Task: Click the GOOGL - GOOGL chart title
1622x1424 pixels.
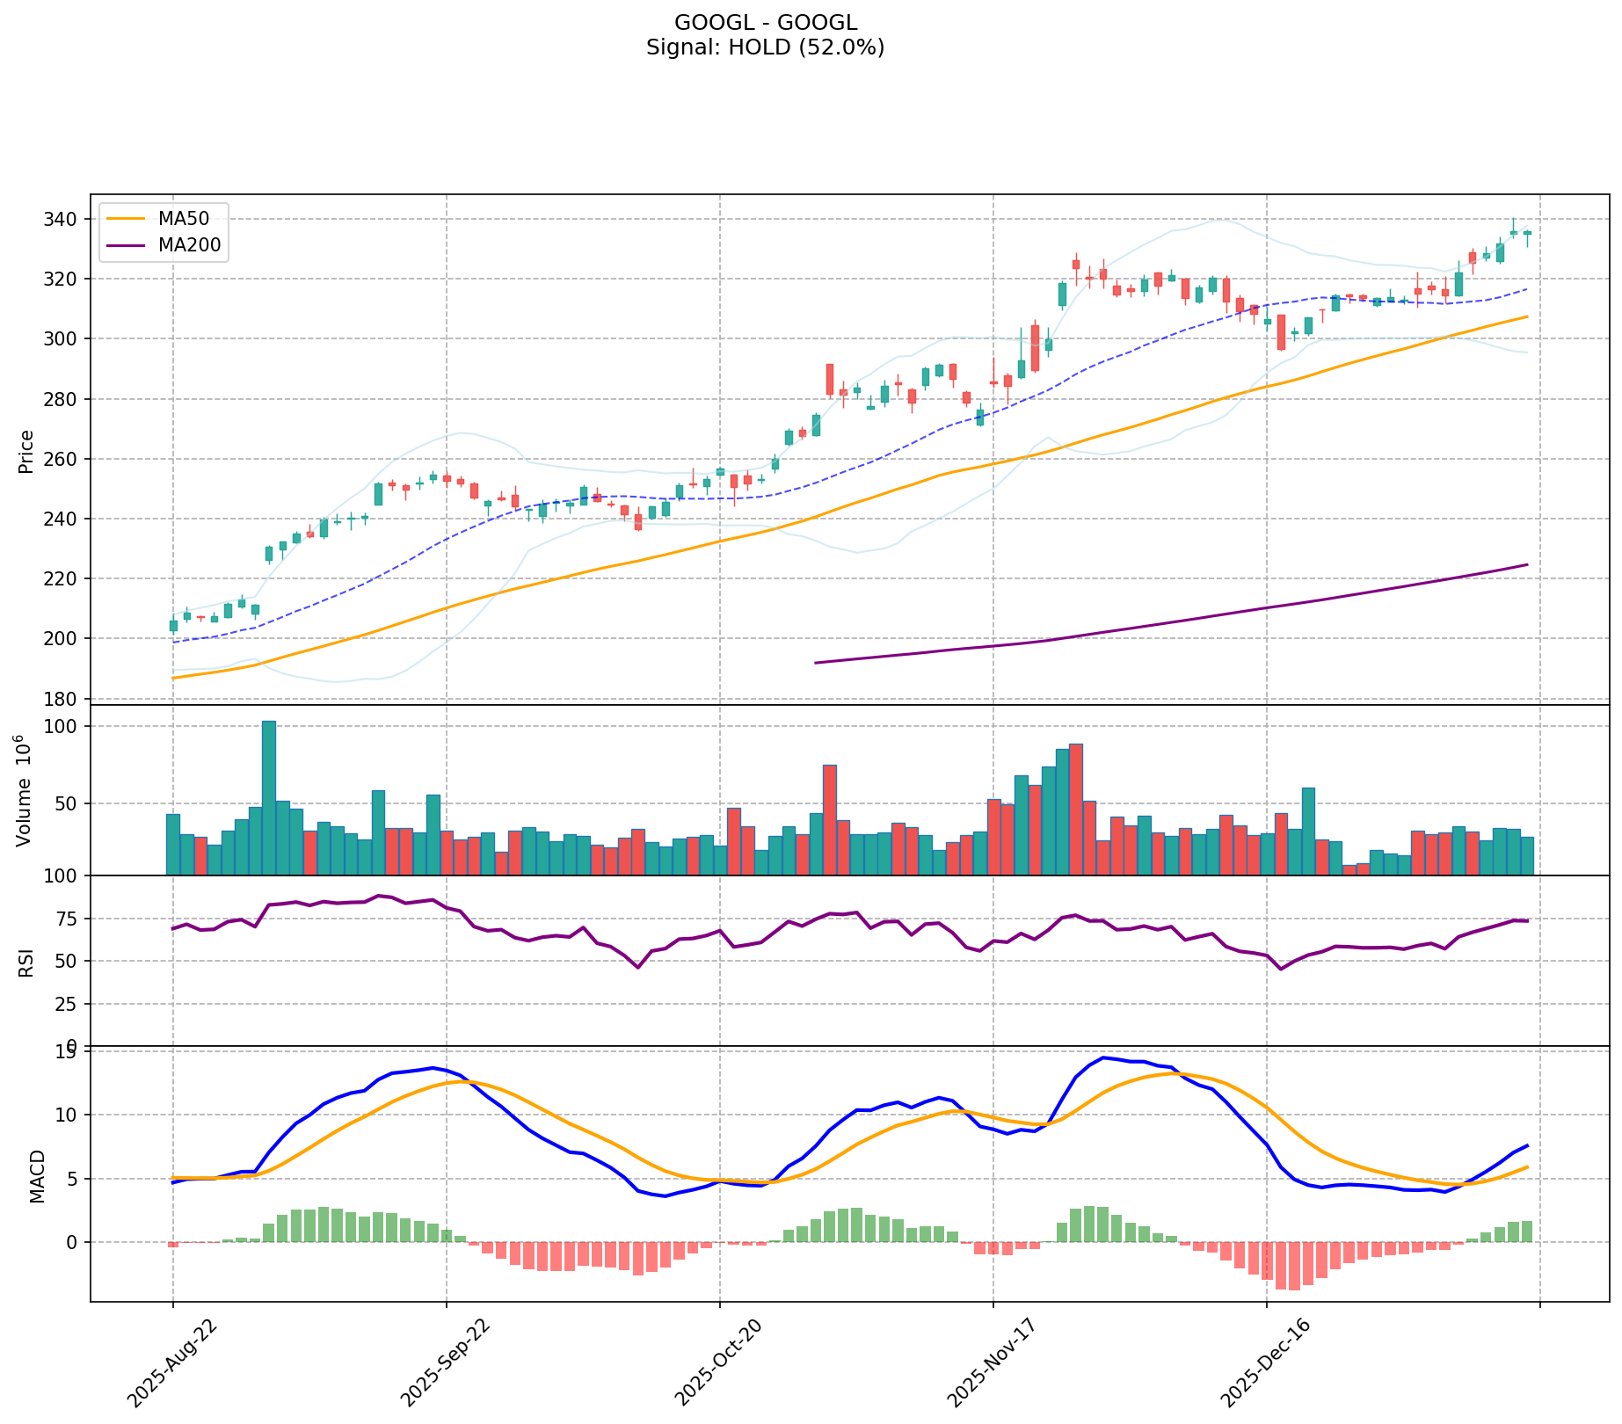Action: click(765, 23)
